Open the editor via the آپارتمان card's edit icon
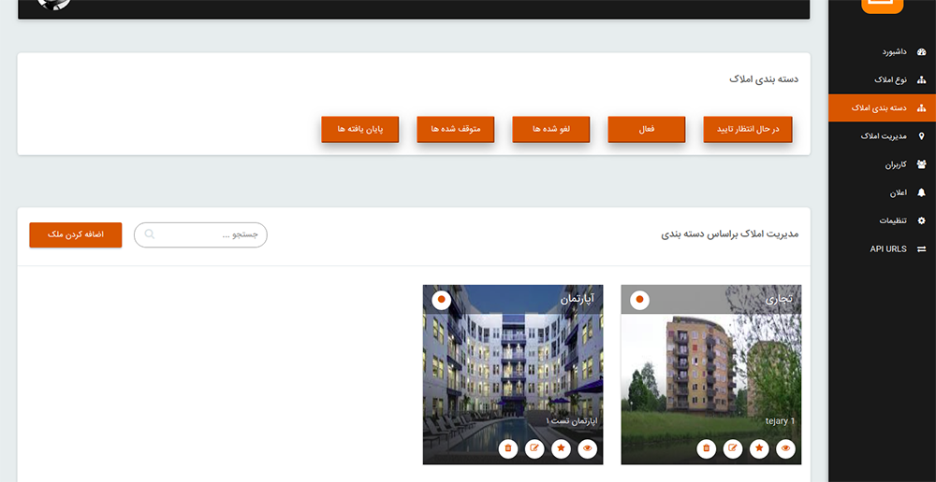The image size is (936, 482). click(534, 449)
